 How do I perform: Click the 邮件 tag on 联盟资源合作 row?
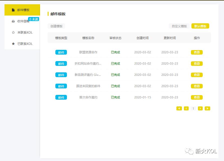pos(61,52)
